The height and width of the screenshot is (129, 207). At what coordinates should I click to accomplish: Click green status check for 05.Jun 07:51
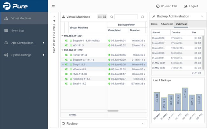pyautogui.click(x=109, y=84)
